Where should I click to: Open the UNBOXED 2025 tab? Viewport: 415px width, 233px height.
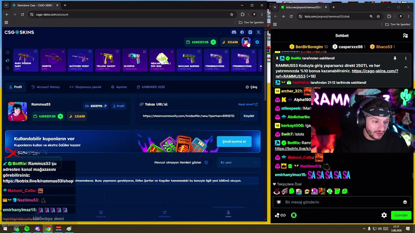pyautogui.click(x=151, y=87)
